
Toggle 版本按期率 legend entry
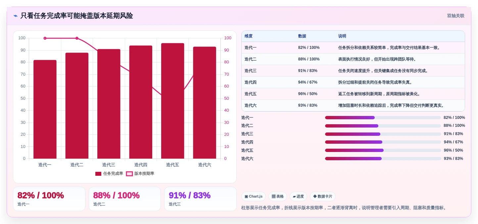pyautogui.click(x=140, y=174)
